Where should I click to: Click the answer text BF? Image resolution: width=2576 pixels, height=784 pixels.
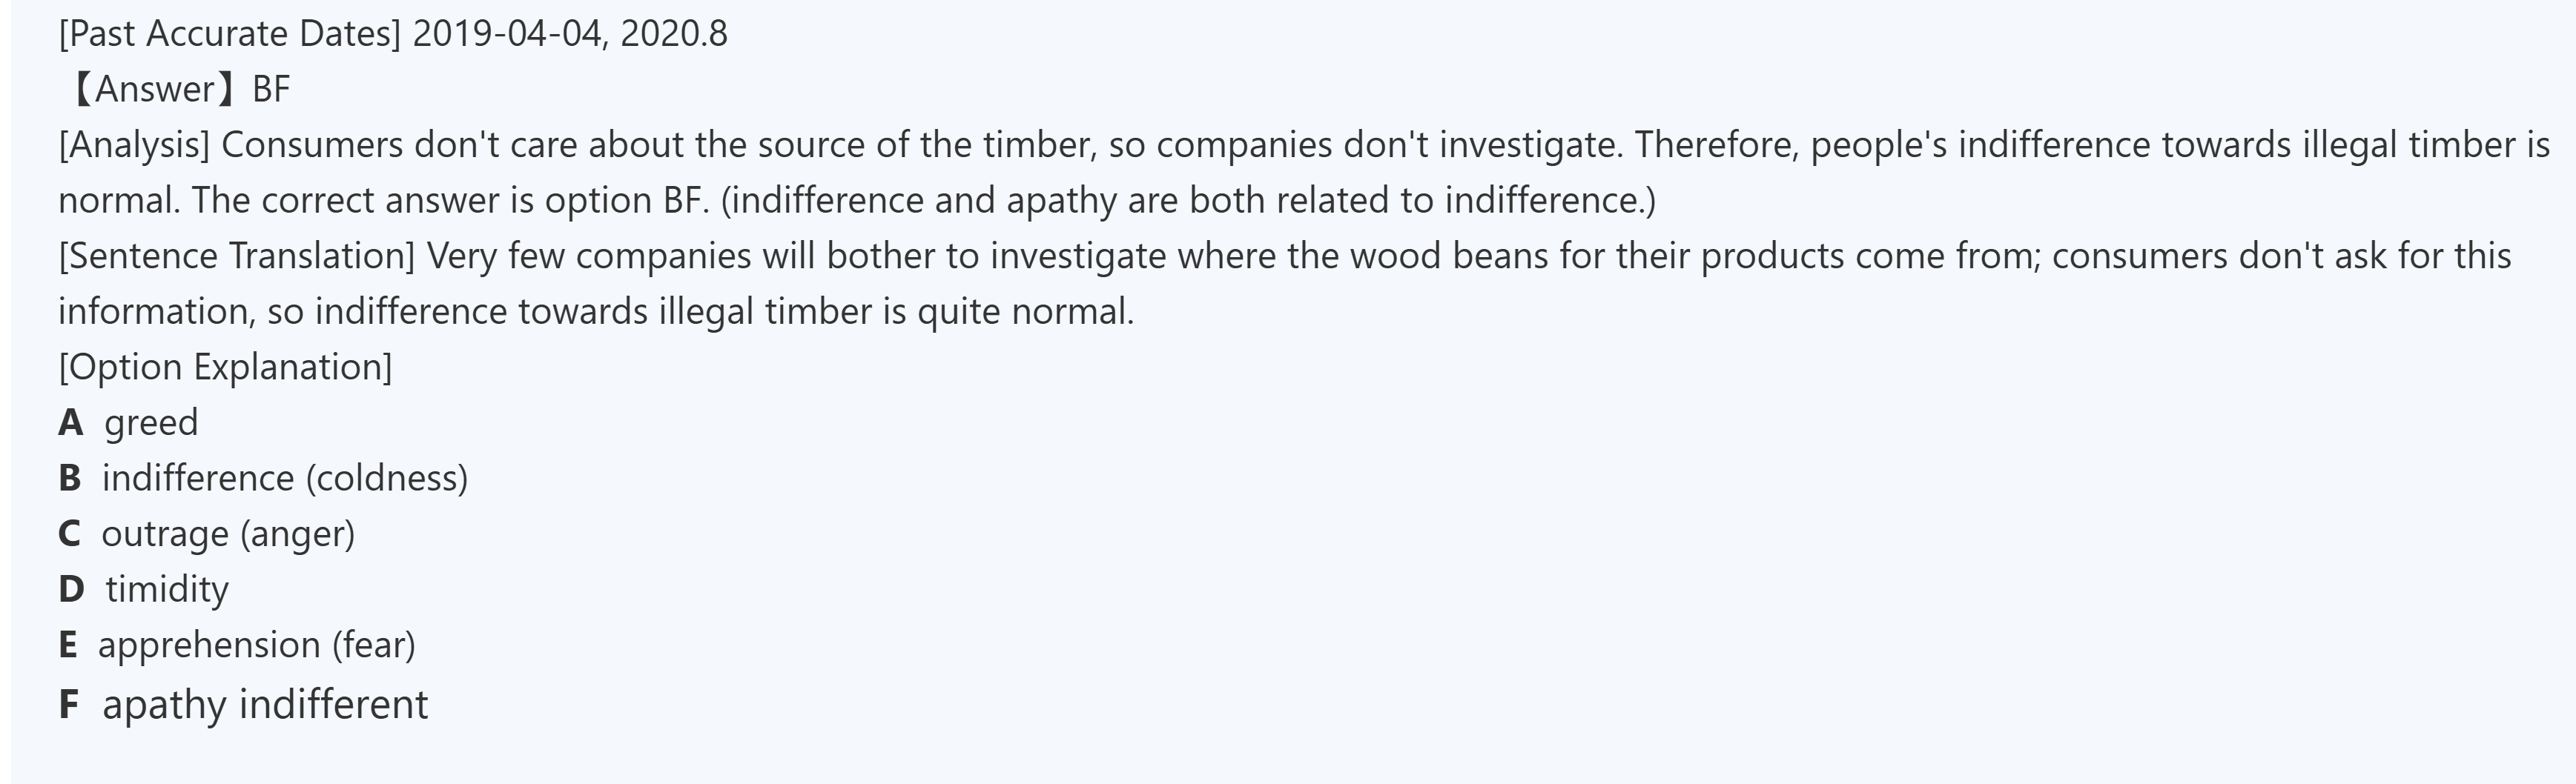pos(271,90)
